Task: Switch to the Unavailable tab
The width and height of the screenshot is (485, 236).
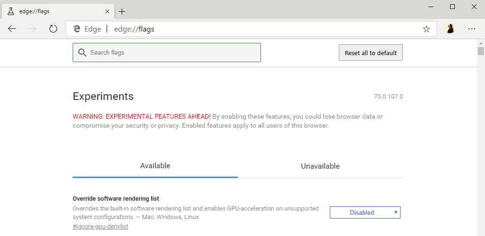Action: [320, 166]
